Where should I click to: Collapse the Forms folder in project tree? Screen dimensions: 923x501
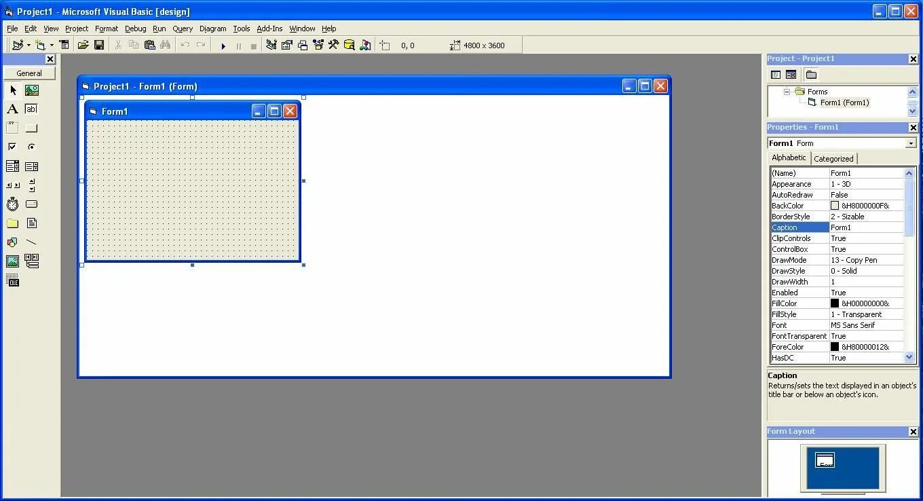pyautogui.click(x=787, y=92)
